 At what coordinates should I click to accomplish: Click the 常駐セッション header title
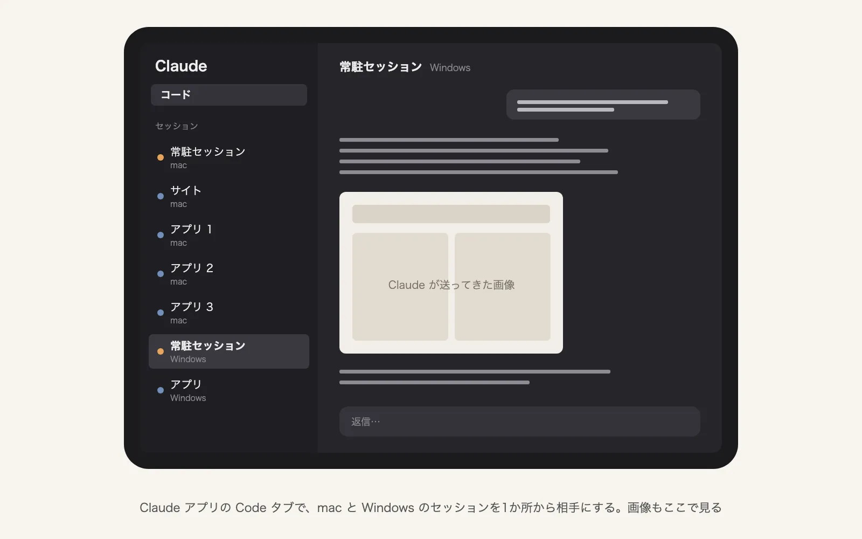click(x=381, y=67)
